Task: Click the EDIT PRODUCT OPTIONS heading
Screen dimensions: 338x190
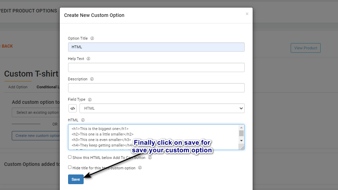Action: click(28, 11)
